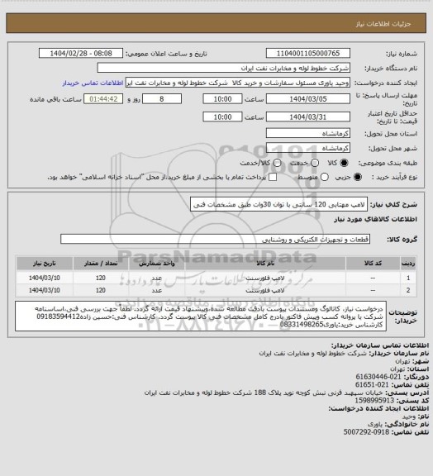Click the request creator field وحید یاوری

[237, 83]
